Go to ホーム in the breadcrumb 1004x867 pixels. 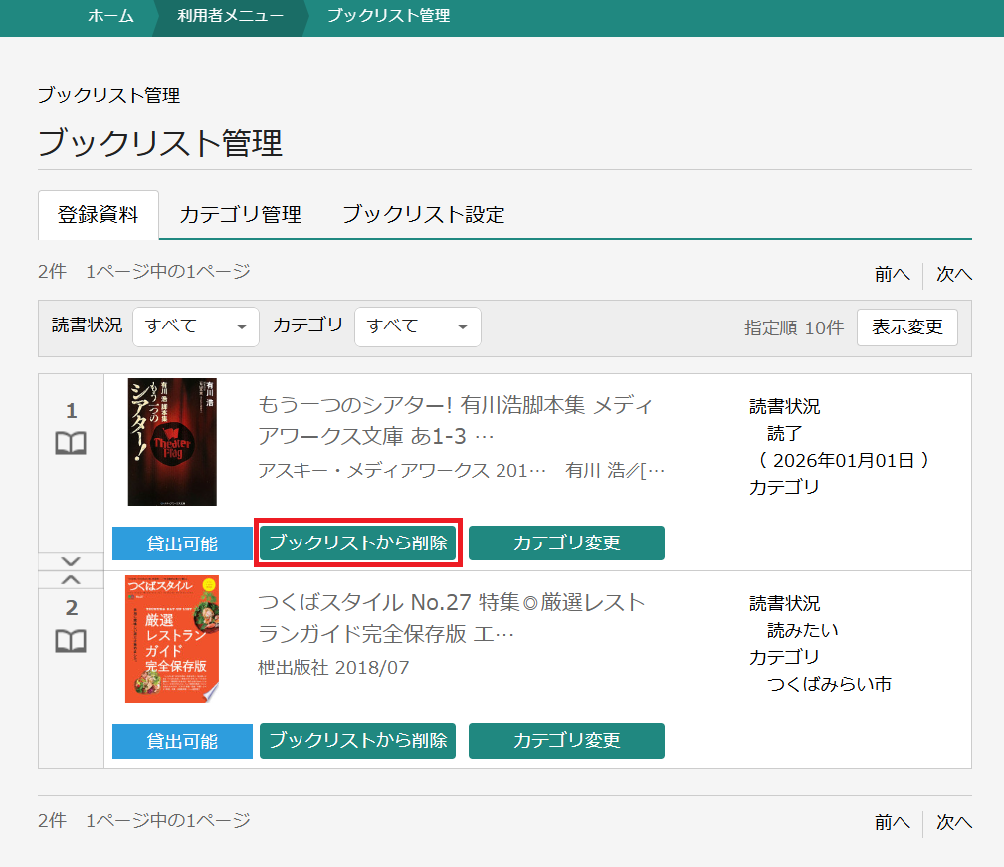110,16
